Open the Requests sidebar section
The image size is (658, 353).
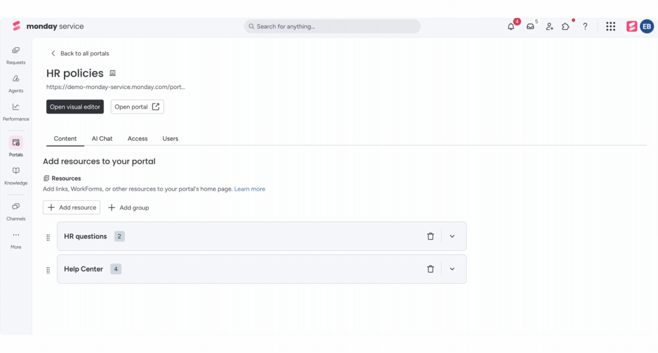(x=16, y=55)
